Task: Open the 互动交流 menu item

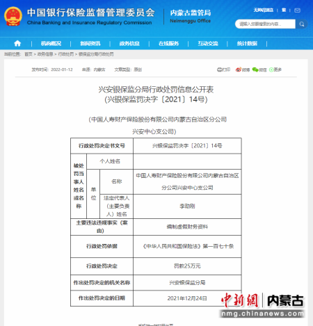Action: [208, 43]
